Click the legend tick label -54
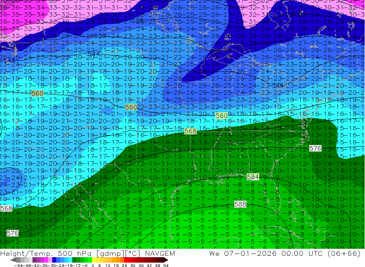The image size is (365, 267). coord(19,266)
